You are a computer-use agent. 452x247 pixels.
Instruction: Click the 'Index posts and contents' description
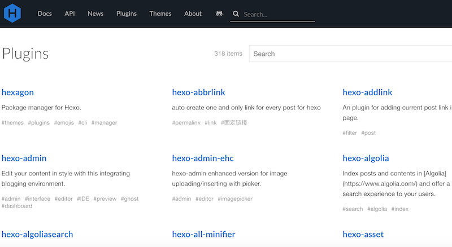(x=396, y=184)
